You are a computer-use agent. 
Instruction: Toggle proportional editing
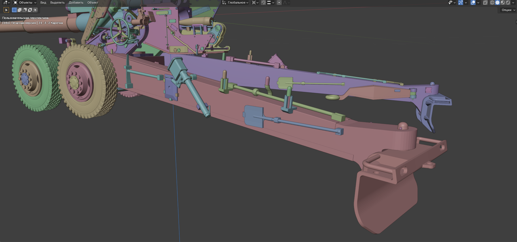point(279,2)
